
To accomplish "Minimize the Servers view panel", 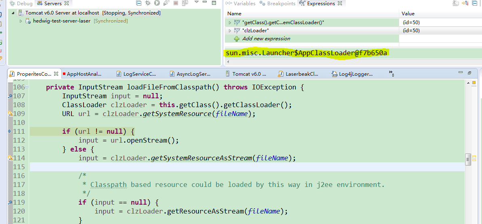I will 205,2.
